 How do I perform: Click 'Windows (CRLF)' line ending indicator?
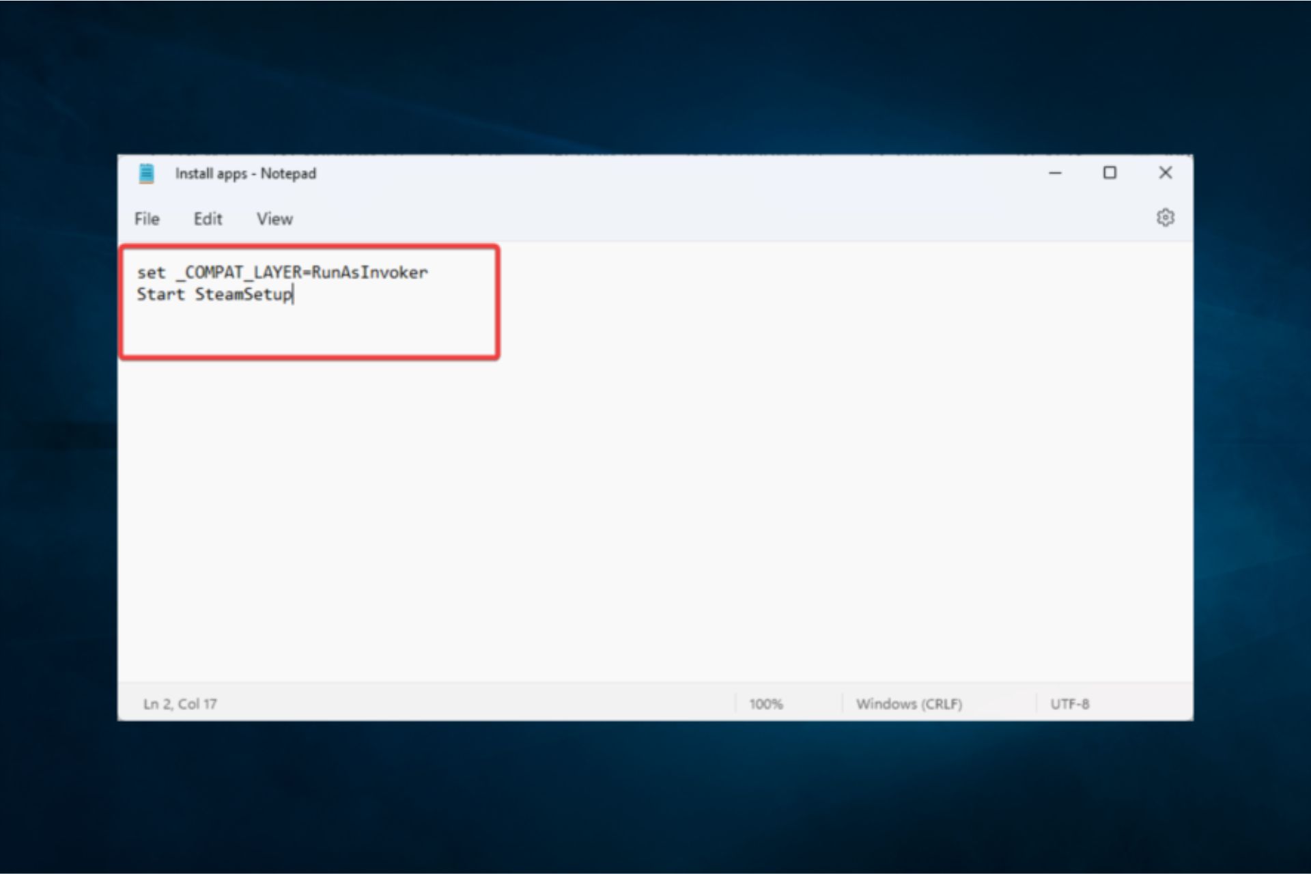click(909, 703)
